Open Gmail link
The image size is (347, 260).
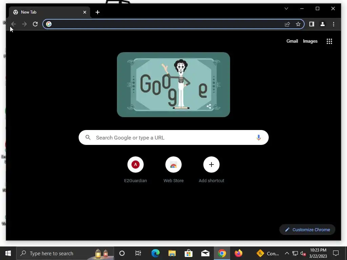point(292,41)
